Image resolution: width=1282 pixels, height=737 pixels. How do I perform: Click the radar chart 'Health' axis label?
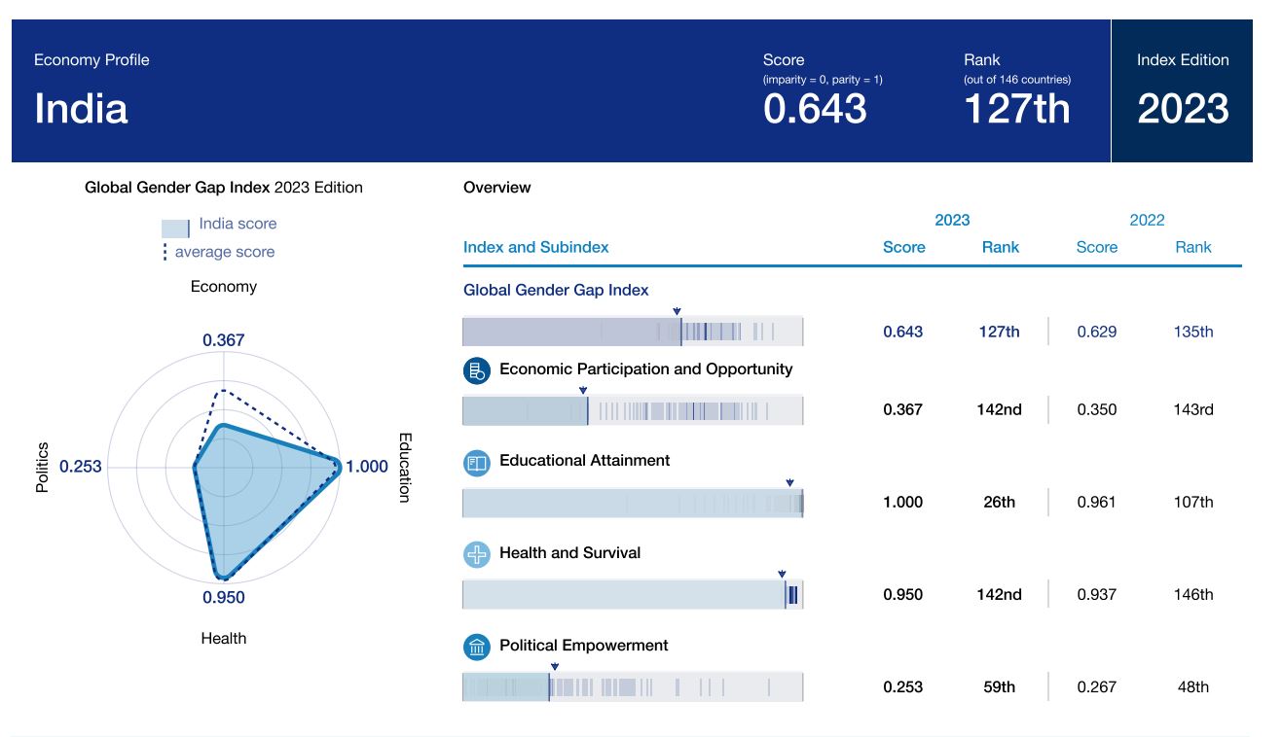pos(224,639)
